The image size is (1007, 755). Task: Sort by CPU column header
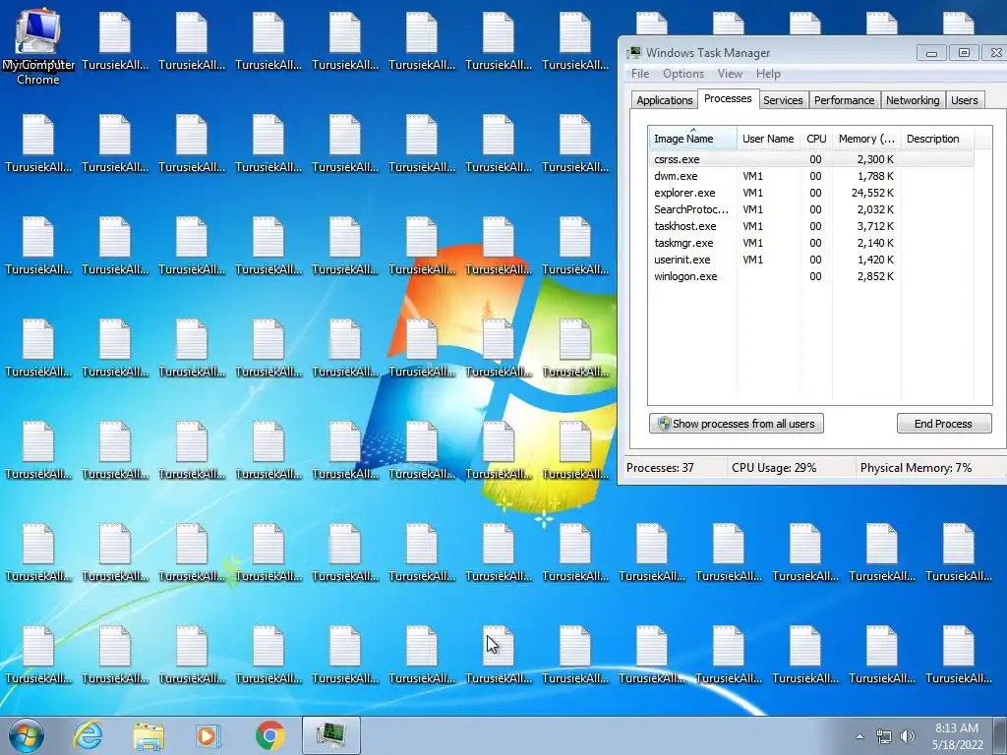[816, 139]
